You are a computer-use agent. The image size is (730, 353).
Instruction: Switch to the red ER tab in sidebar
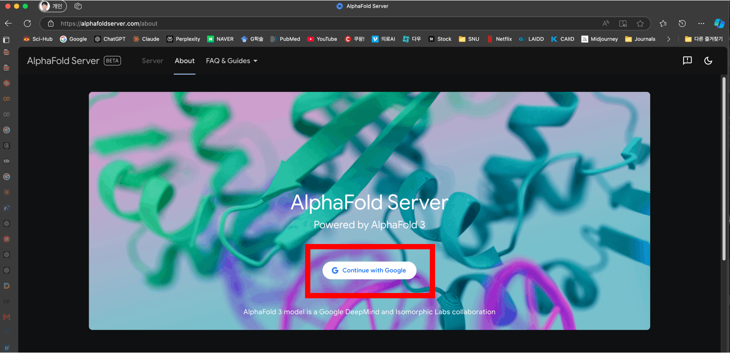point(7,239)
